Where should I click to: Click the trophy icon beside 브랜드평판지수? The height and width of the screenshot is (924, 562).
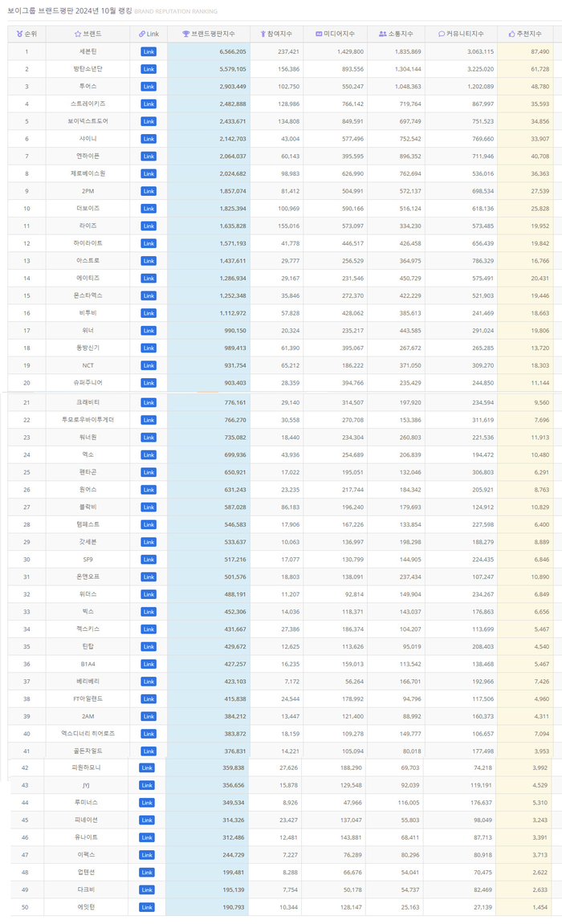click(x=185, y=35)
